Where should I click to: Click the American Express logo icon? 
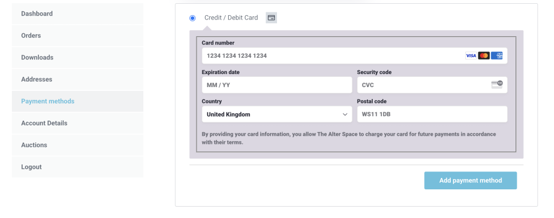(497, 56)
